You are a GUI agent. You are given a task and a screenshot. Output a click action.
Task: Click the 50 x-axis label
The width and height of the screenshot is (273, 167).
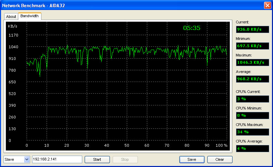tap(127, 145)
